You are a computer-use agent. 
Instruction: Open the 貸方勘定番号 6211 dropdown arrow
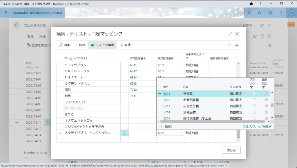pyautogui.click(x=181, y=133)
